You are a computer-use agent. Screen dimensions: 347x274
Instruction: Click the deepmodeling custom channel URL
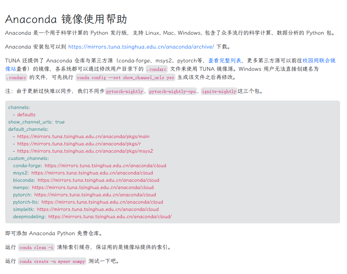(110, 217)
